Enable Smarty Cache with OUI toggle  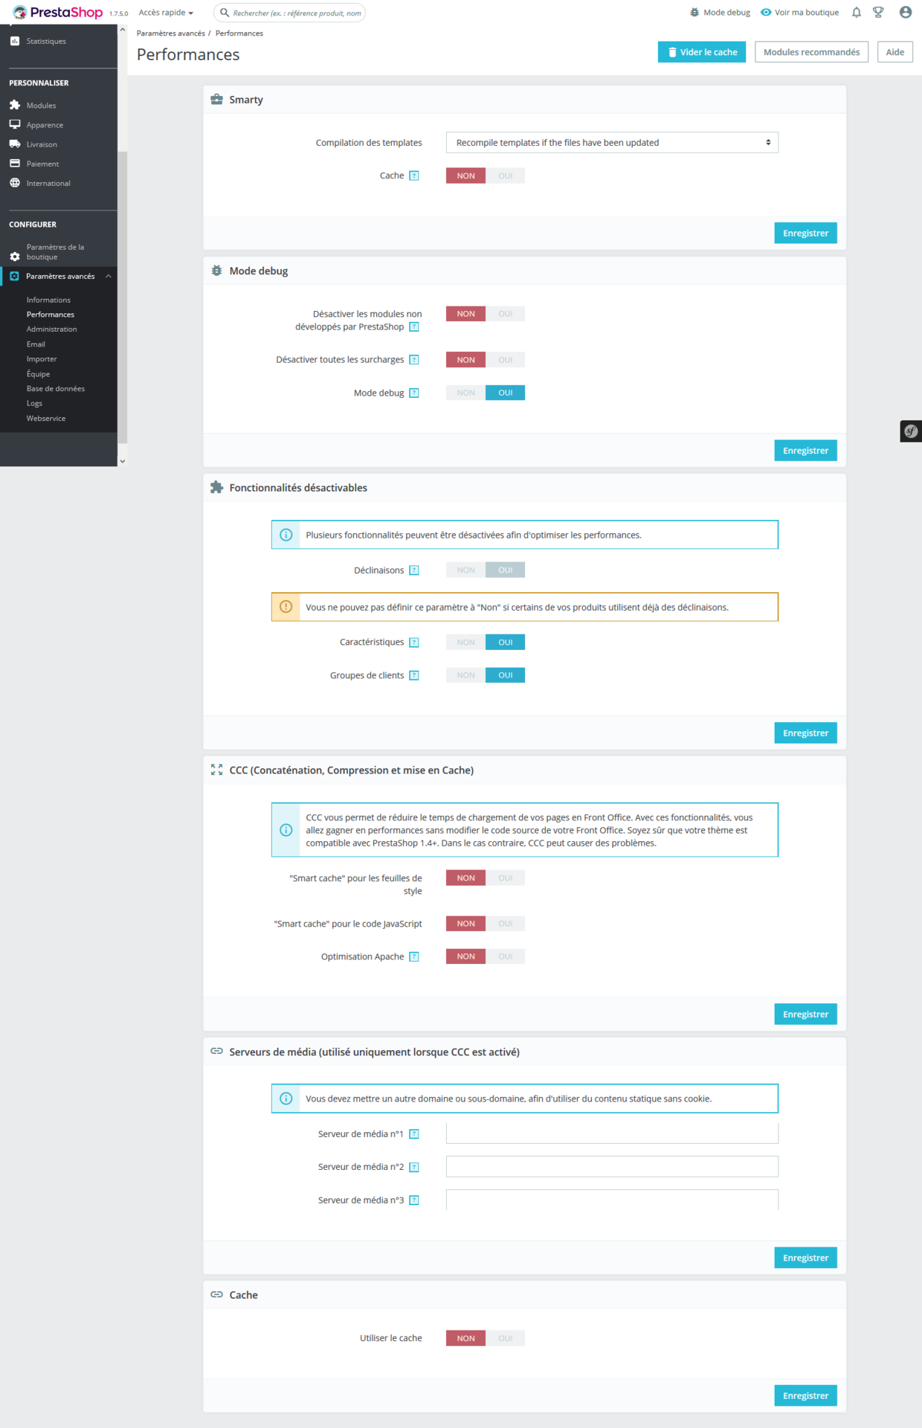point(506,176)
